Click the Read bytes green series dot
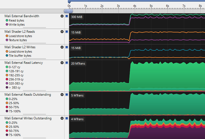Image resolution: width=205 pixels, height=139 pixels. [7, 20]
